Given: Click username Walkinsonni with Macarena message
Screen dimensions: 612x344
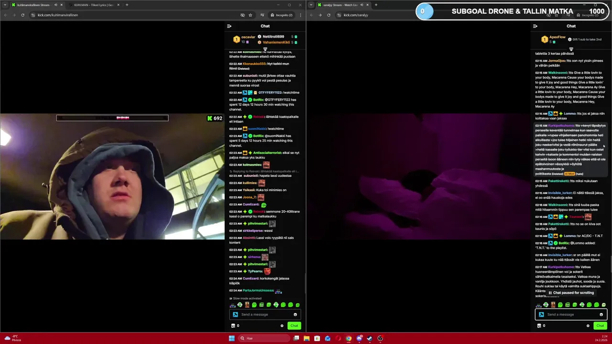Looking at the screenshot, I should coord(557,73).
